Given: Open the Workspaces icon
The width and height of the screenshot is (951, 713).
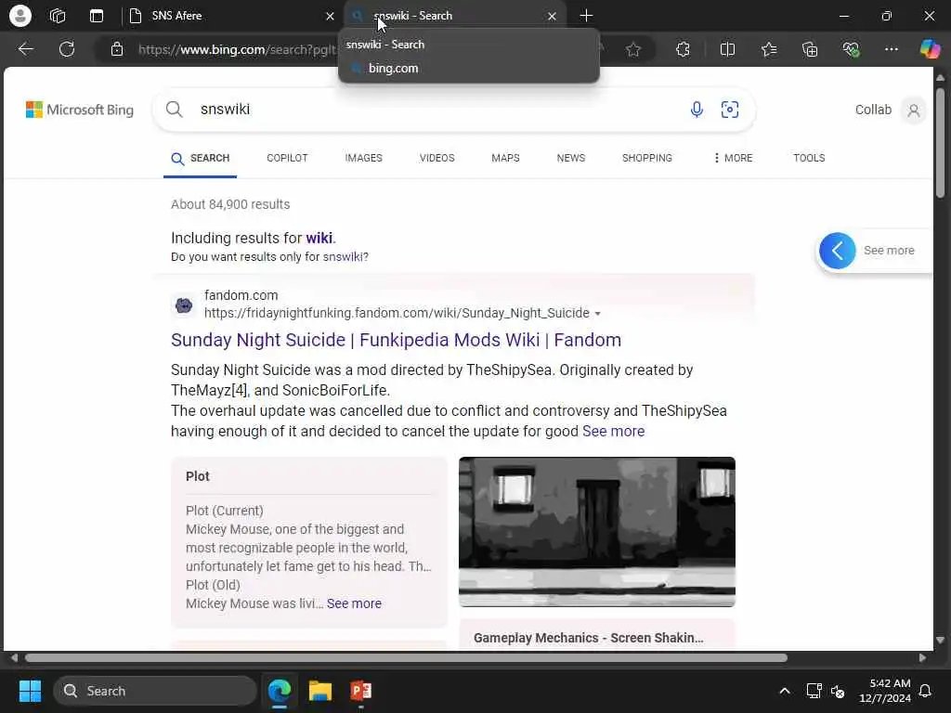Looking at the screenshot, I should click(x=58, y=16).
